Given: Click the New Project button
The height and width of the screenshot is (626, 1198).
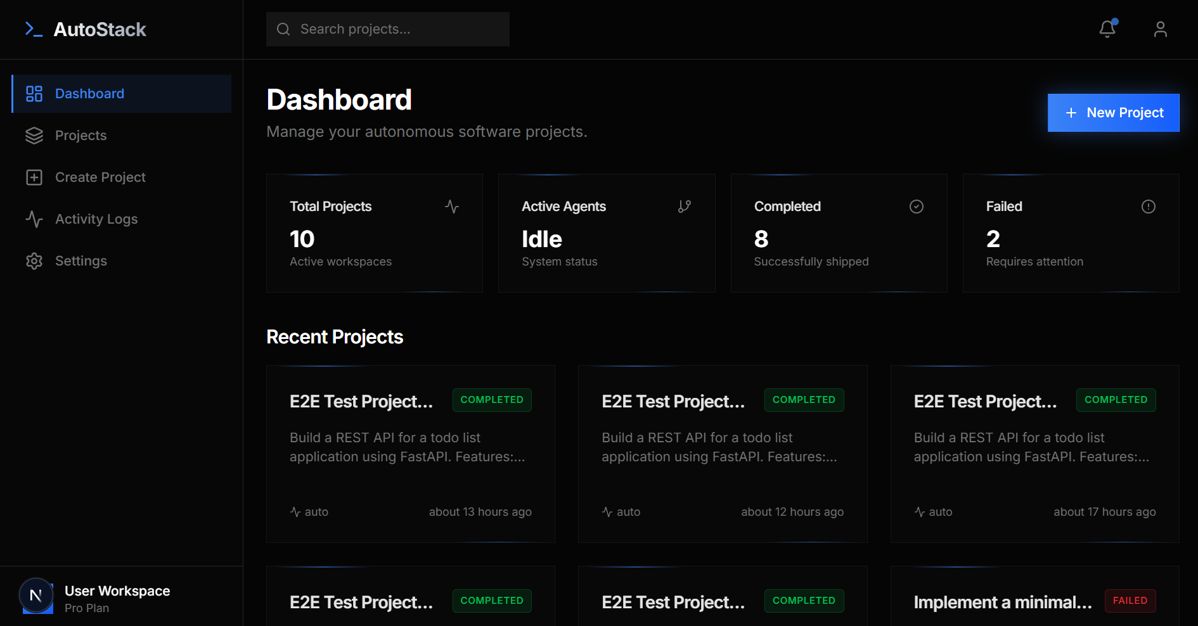Looking at the screenshot, I should [x=1113, y=113].
